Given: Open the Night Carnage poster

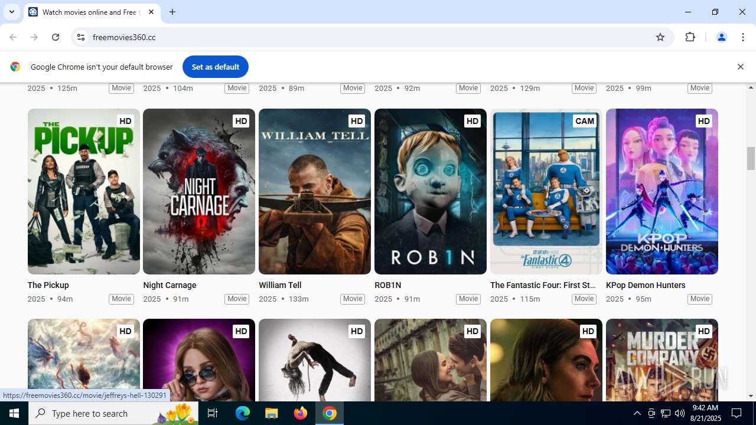Looking at the screenshot, I should pyautogui.click(x=199, y=191).
